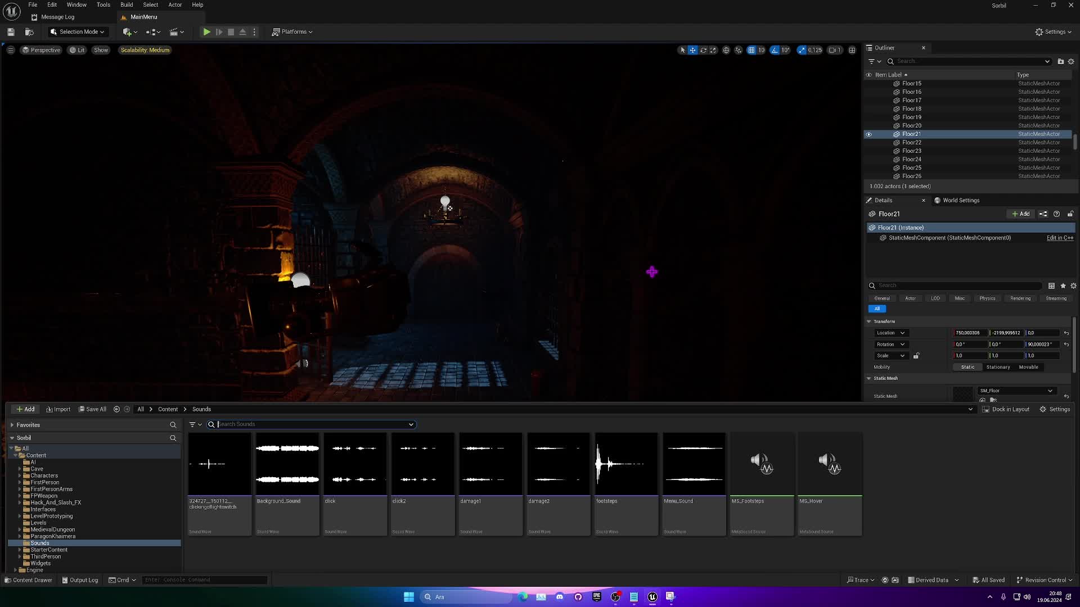This screenshot has width=1080, height=607.
Task: Select the MS_Footsteps MetaSound asset
Action: pyautogui.click(x=762, y=484)
